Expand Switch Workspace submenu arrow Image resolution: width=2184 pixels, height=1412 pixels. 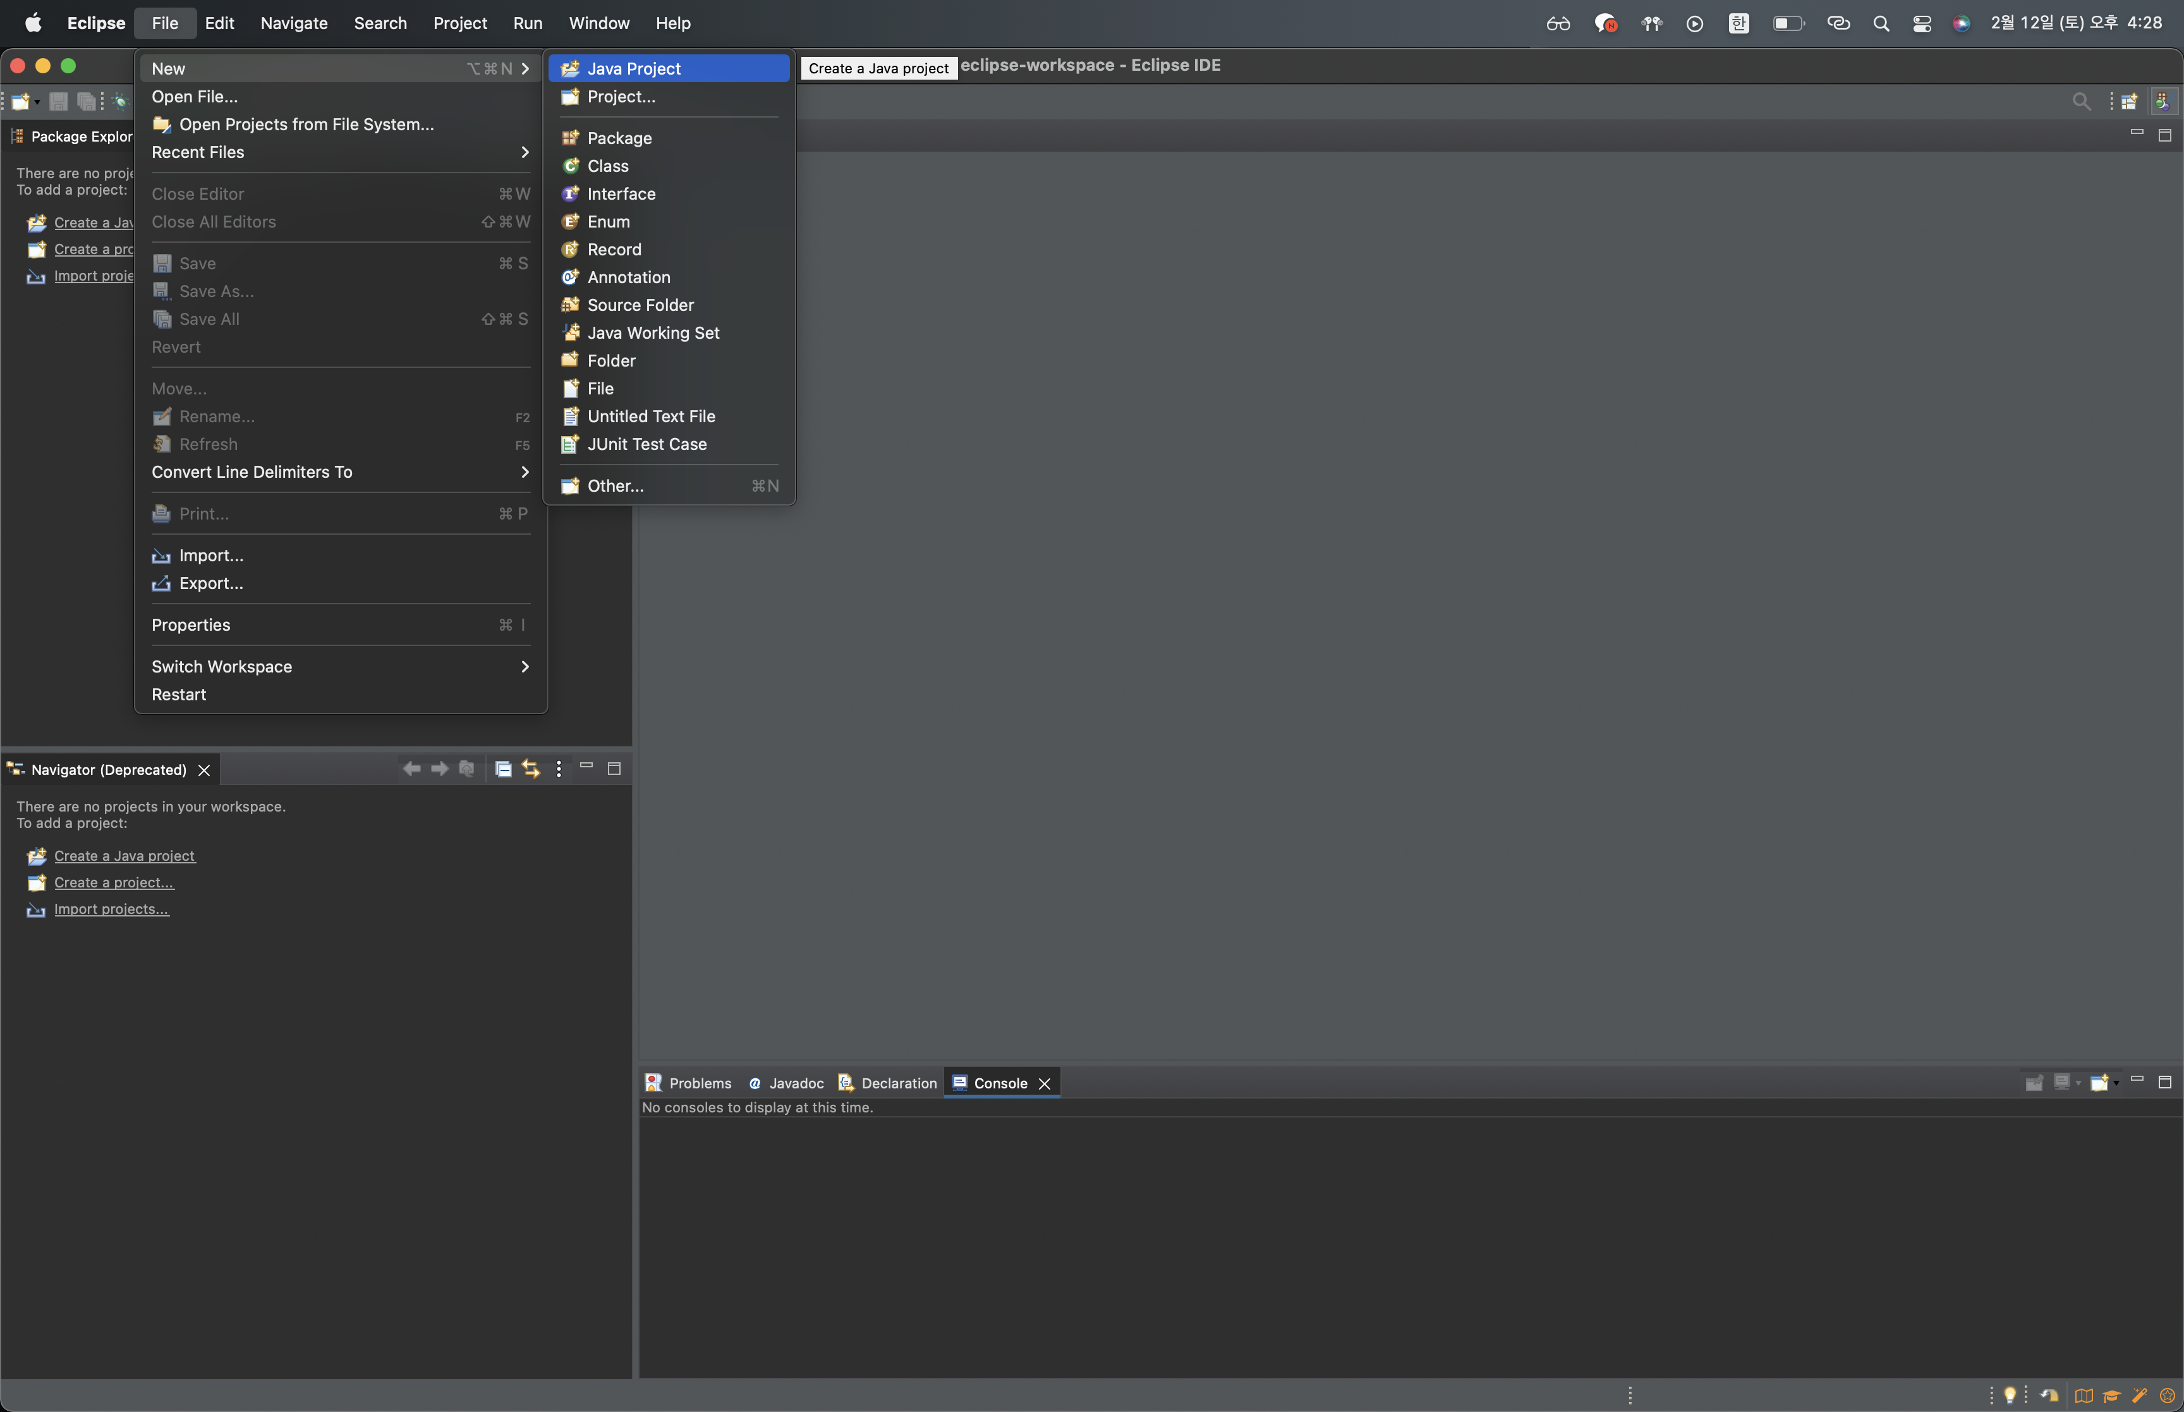pos(525,667)
